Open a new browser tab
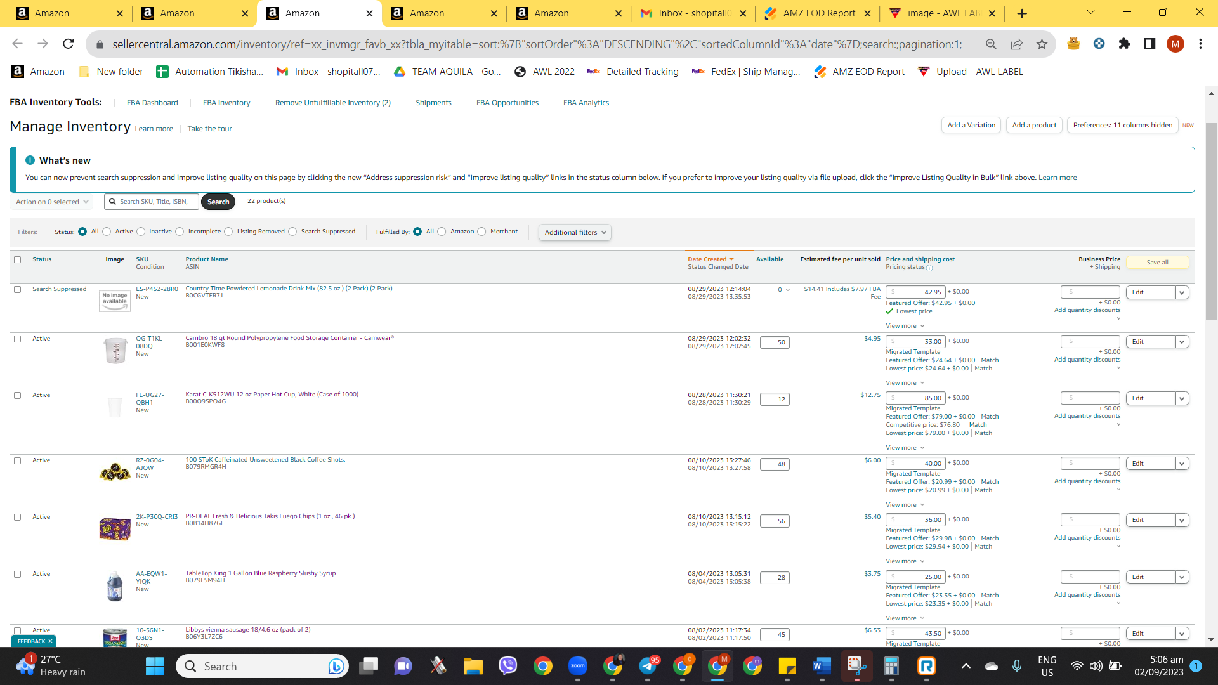This screenshot has height=685, width=1218. click(x=1022, y=13)
